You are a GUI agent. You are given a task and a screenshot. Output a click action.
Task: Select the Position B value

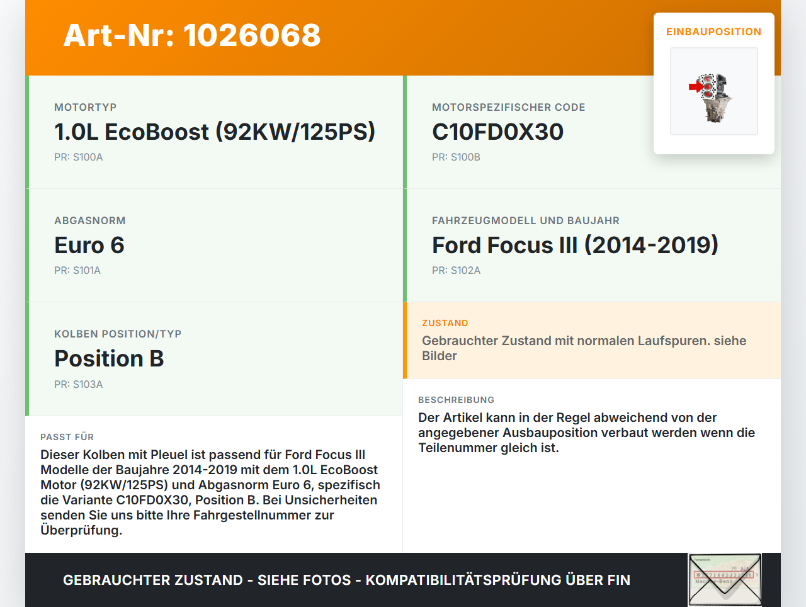pyautogui.click(x=109, y=358)
